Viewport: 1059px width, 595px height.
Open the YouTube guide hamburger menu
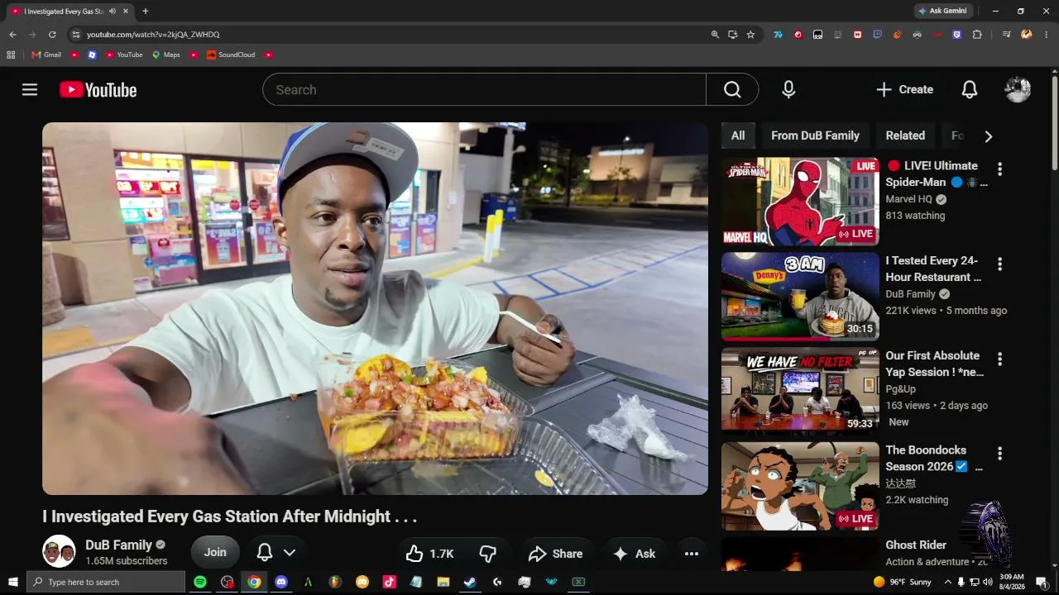click(30, 89)
